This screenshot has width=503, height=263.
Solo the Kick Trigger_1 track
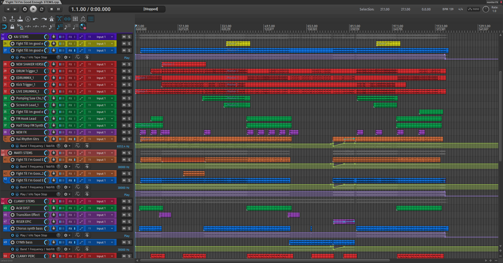pyautogui.click(x=130, y=84)
